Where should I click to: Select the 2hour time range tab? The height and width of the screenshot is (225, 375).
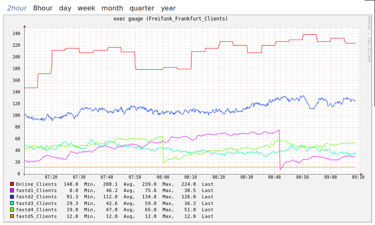17,8
